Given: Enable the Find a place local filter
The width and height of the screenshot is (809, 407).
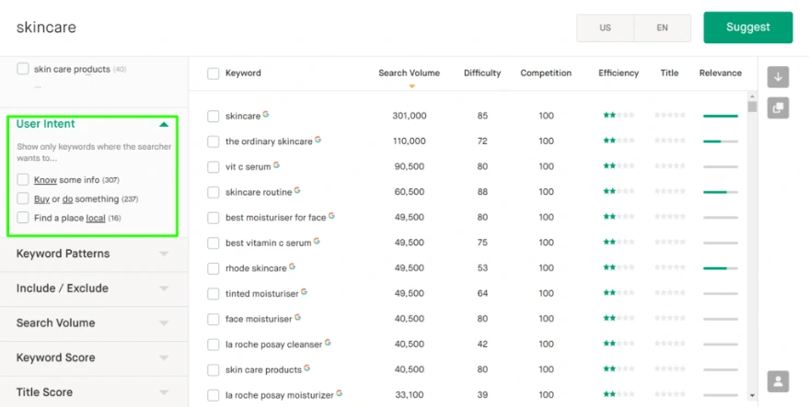Looking at the screenshot, I should pyautogui.click(x=23, y=218).
